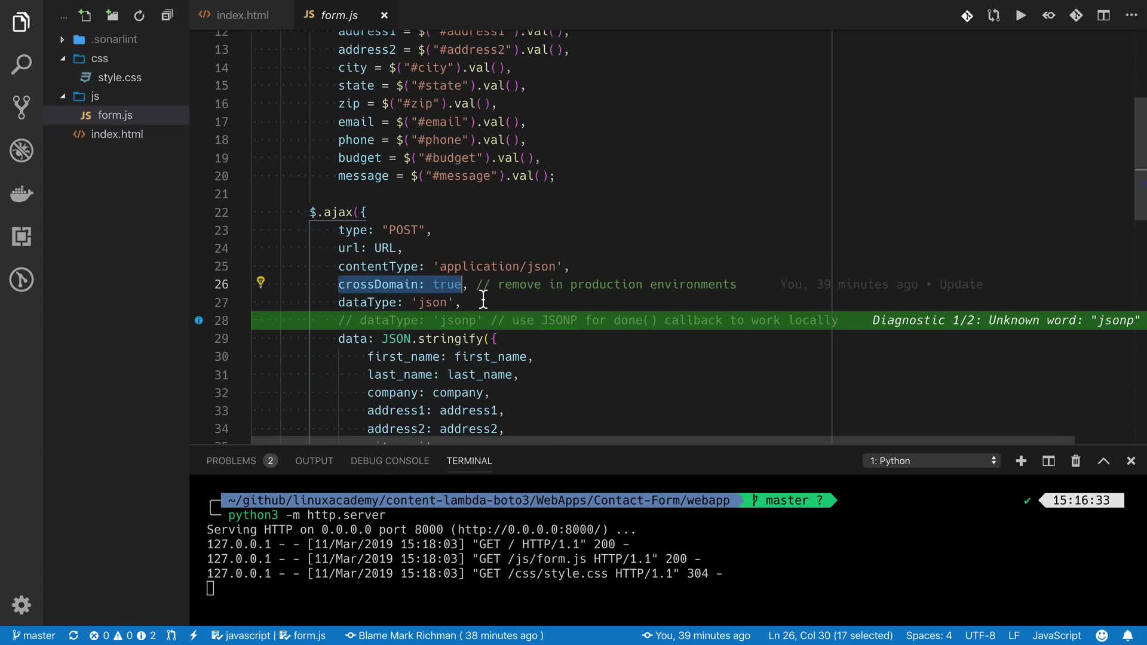Split the editor with the layout icon
Image resolution: width=1147 pixels, height=645 pixels.
pos(1103,16)
